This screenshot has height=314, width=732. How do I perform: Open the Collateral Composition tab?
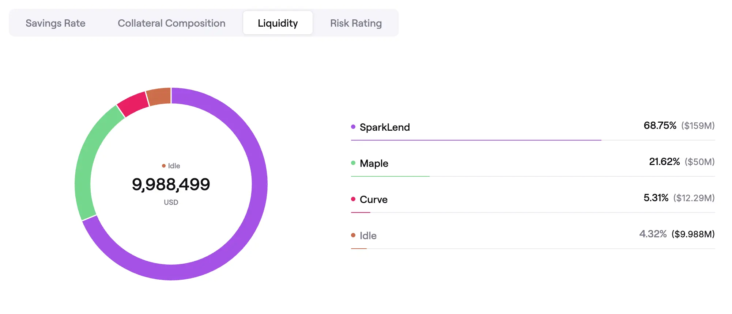[171, 23]
